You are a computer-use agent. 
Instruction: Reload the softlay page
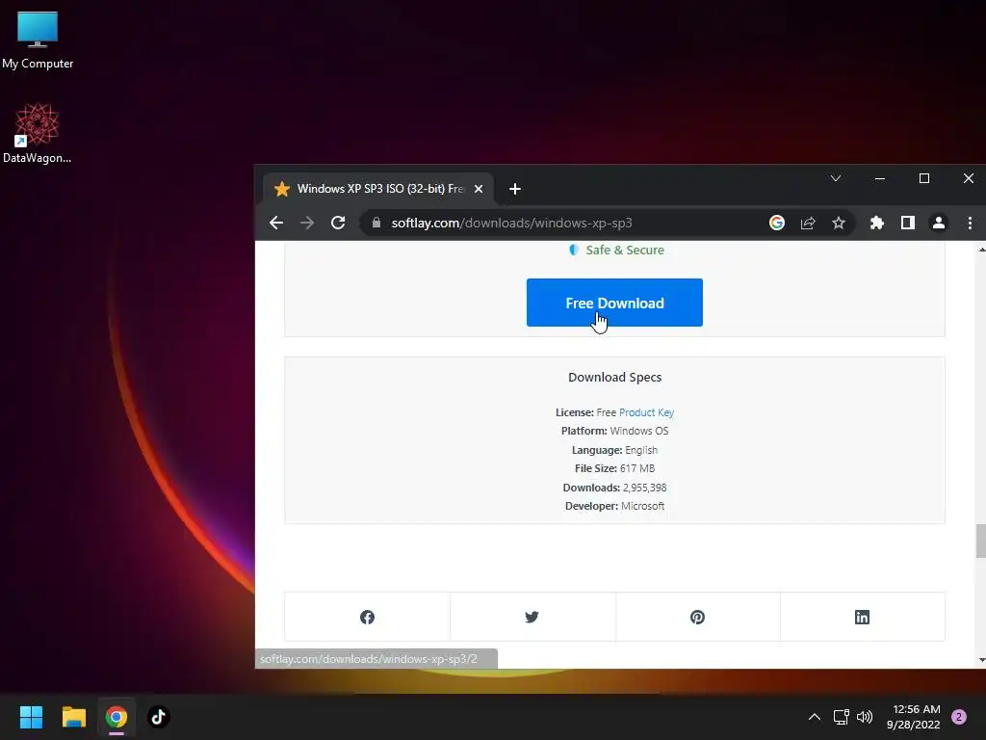[x=338, y=223]
